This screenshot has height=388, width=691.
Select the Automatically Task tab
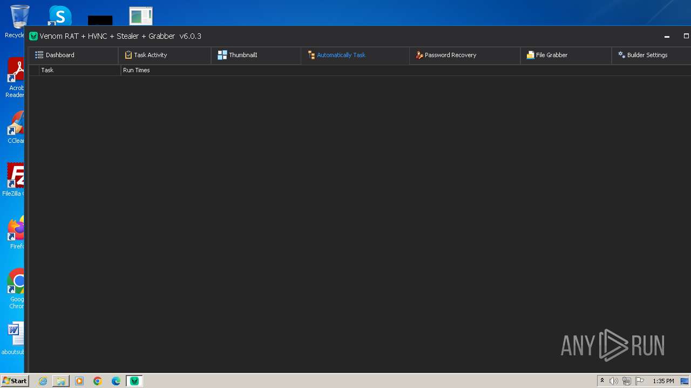click(x=355, y=55)
